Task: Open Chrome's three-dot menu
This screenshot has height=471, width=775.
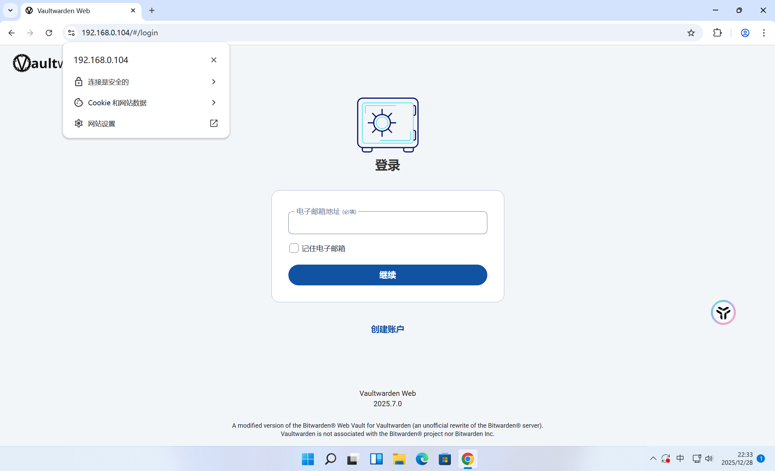Action: (x=764, y=33)
